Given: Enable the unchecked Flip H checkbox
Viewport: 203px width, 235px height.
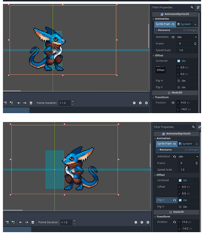Looking at the screenshot, I should tap(179, 81).
